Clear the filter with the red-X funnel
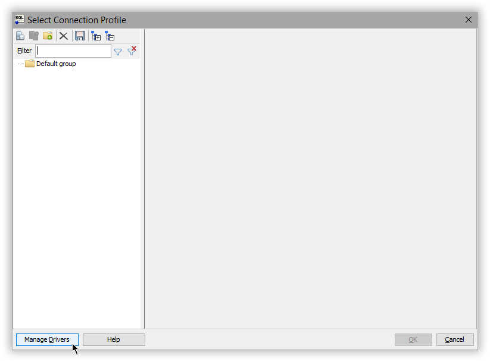 click(132, 51)
